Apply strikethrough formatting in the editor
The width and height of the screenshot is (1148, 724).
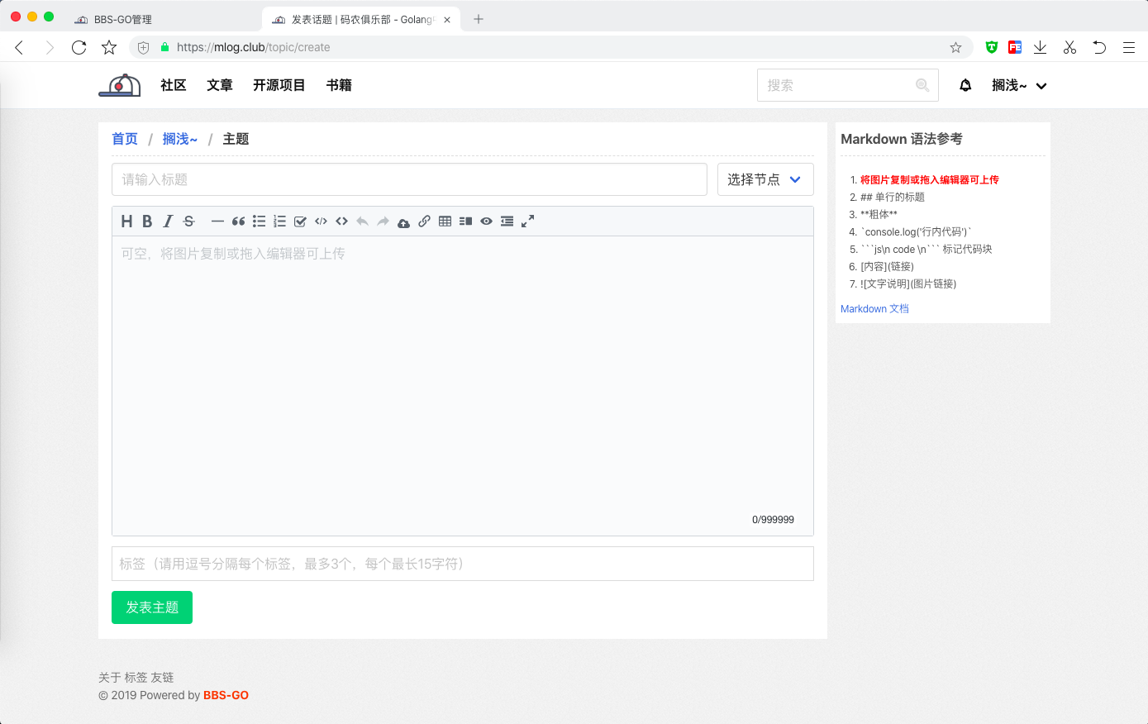(x=189, y=221)
